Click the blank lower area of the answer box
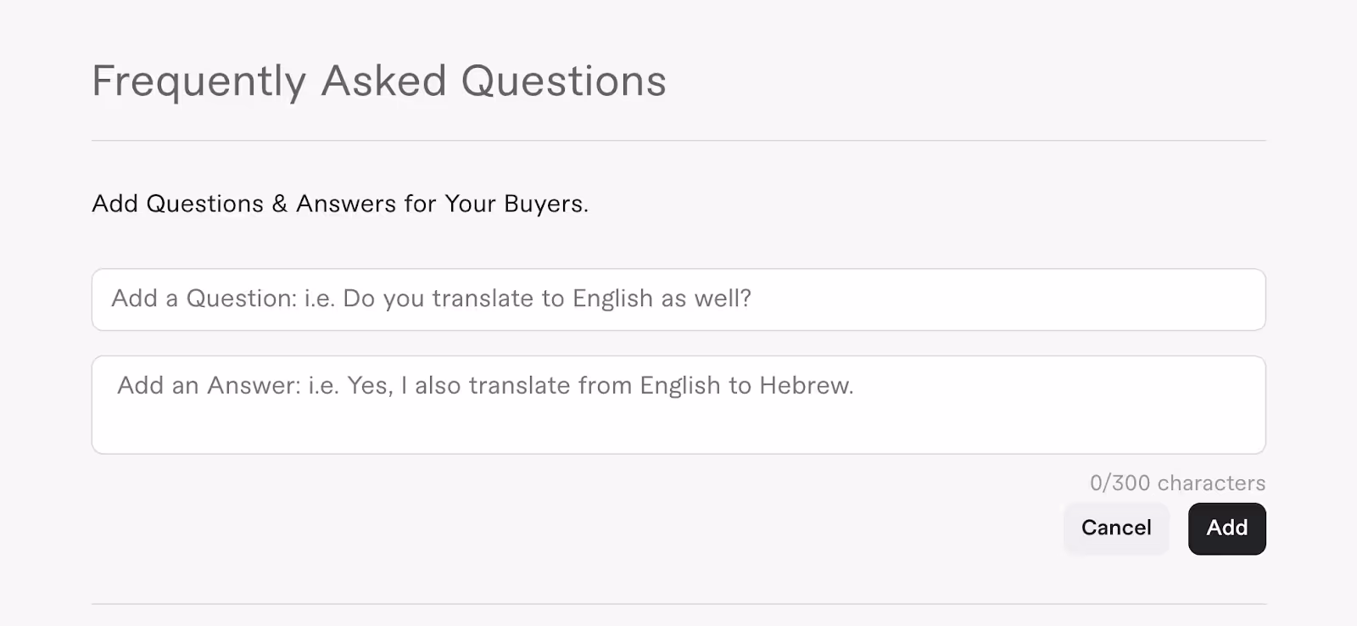This screenshot has width=1357, height=626. [678, 431]
